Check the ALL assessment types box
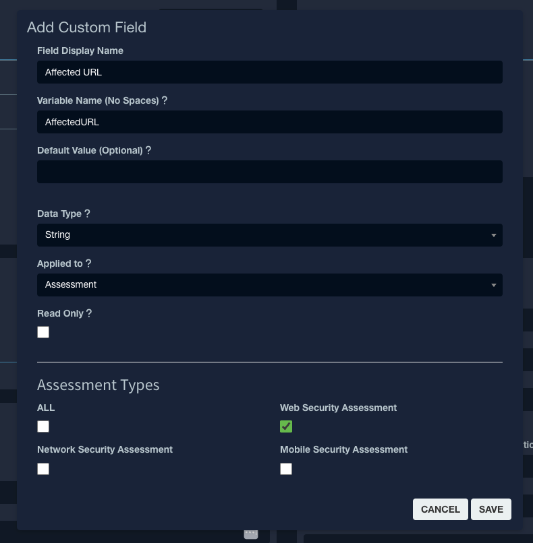Viewport: 533px width, 543px height. point(43,426)
